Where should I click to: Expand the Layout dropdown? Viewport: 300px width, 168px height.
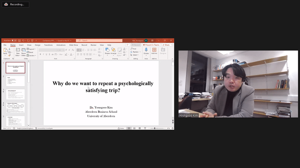click(31, 49)
